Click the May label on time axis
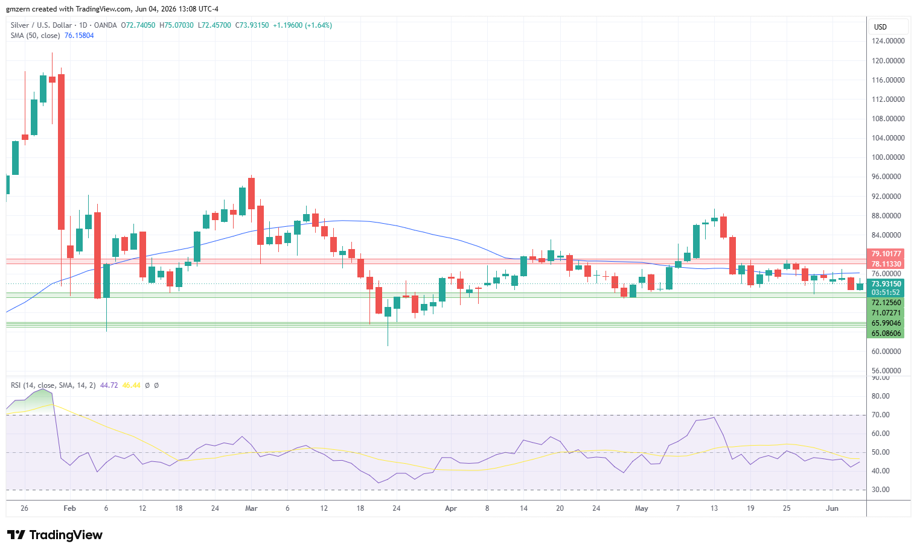The width and height of the screenshot is (917, 553). click(x=642, y=508)
